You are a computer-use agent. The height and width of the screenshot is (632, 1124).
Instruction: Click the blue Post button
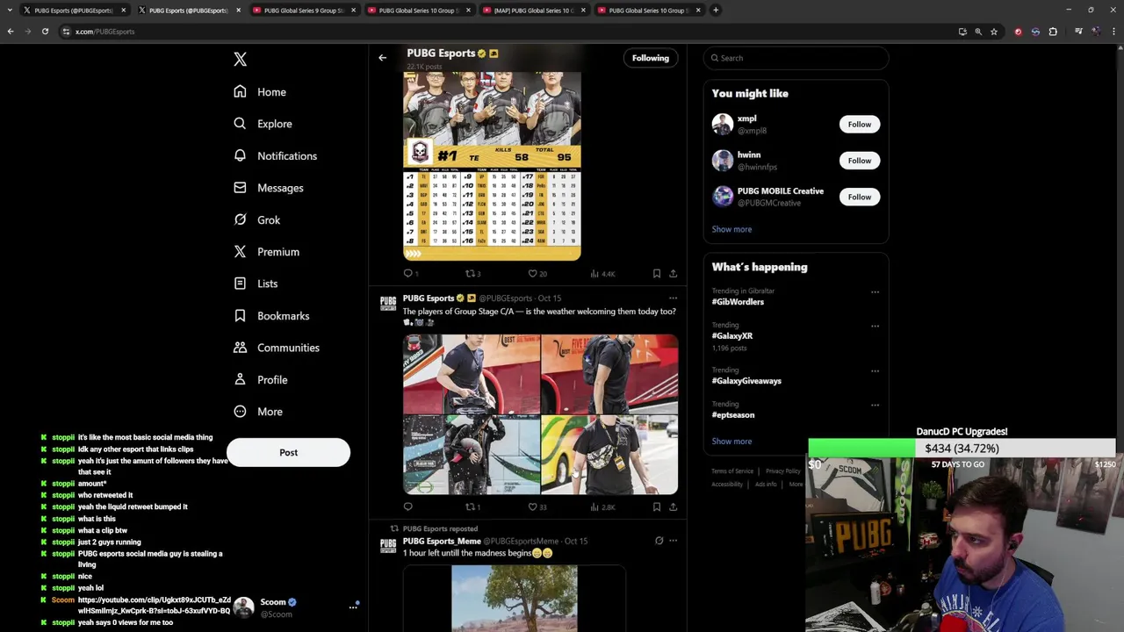point(288,453)
